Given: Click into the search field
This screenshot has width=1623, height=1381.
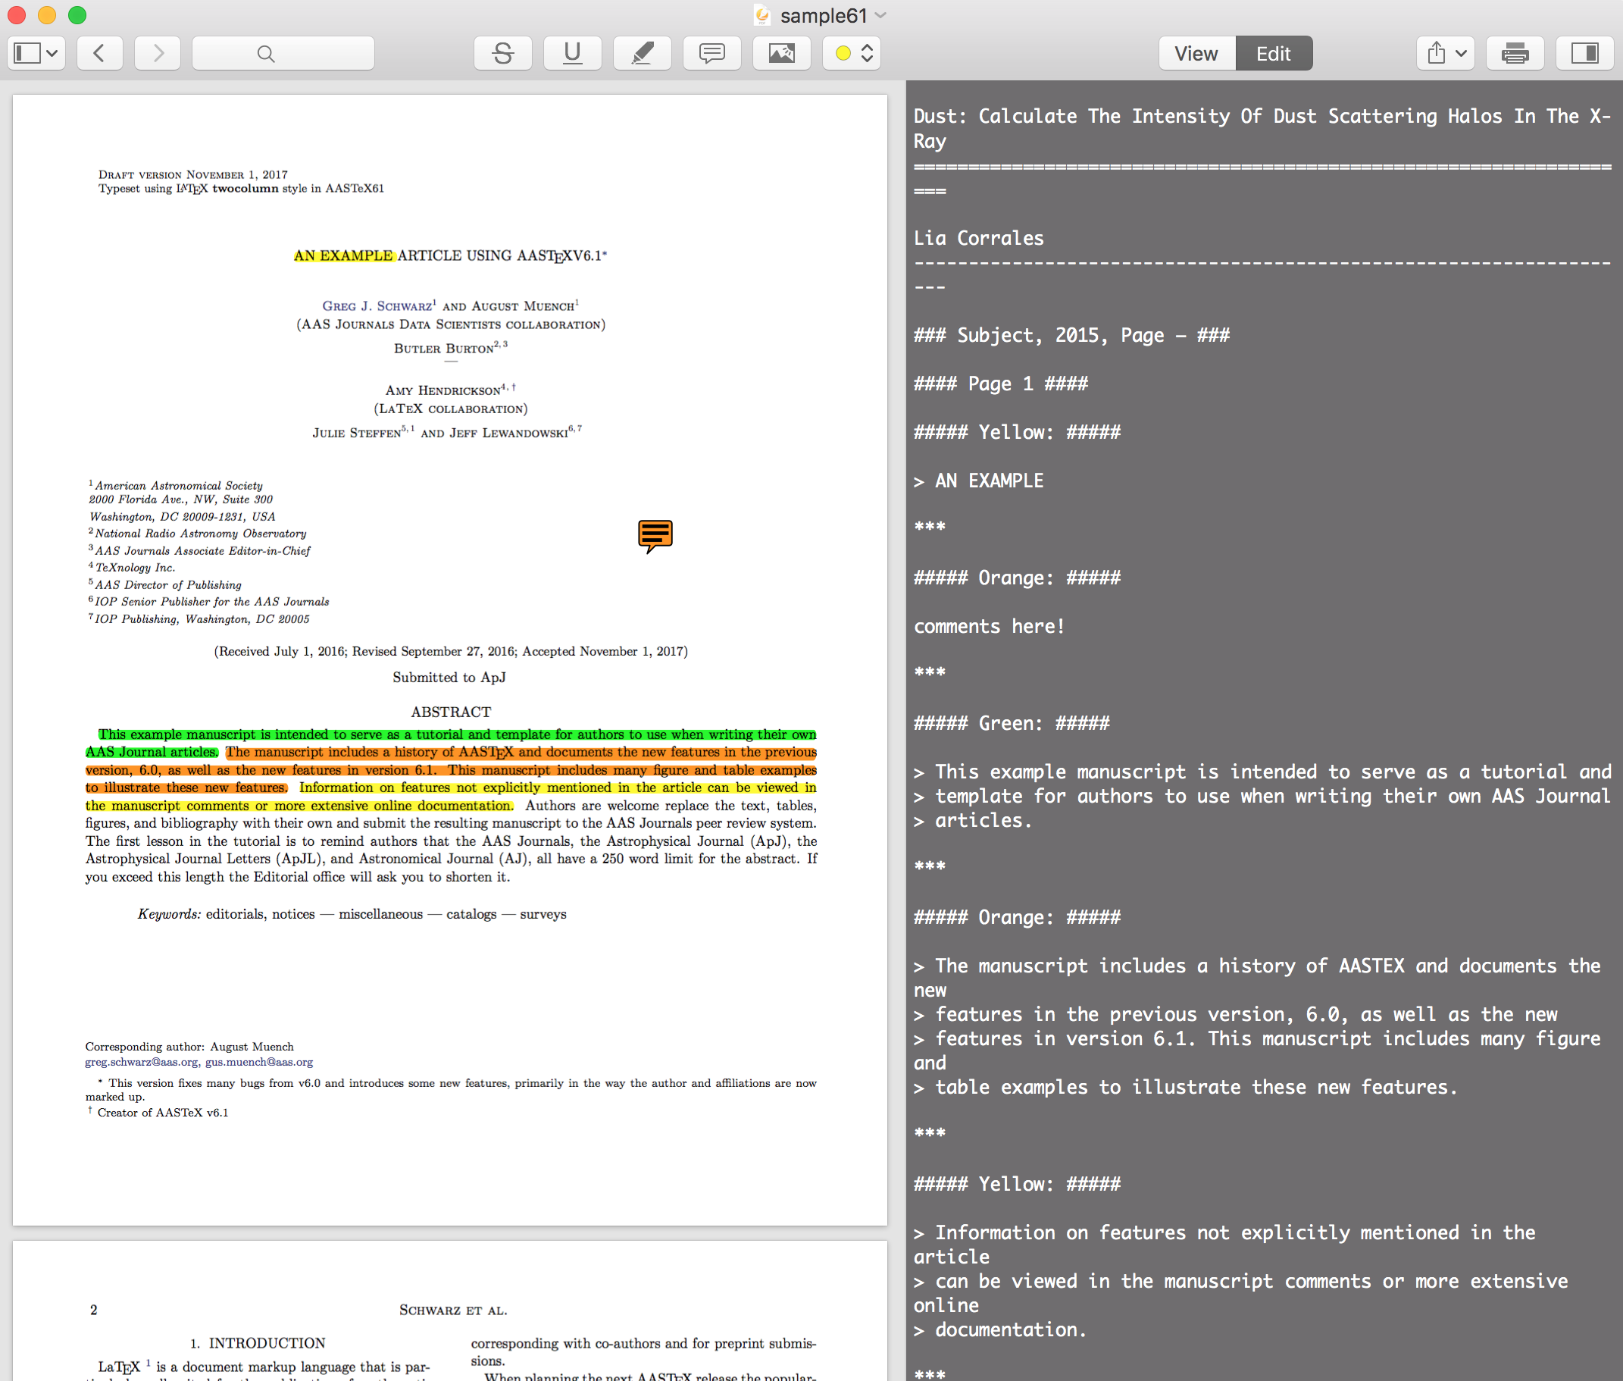Looking at the screenshot, I should click(x=283, y=53).
